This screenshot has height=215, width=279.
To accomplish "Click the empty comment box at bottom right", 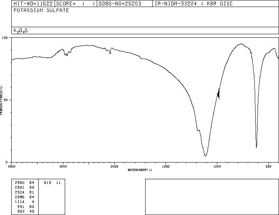I will pos(212,197).
